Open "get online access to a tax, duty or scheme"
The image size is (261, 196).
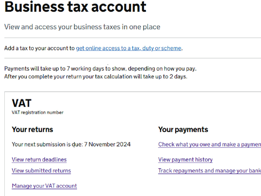[128, 48]
